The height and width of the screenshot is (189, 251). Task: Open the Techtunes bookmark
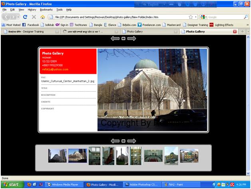(78, 25)
